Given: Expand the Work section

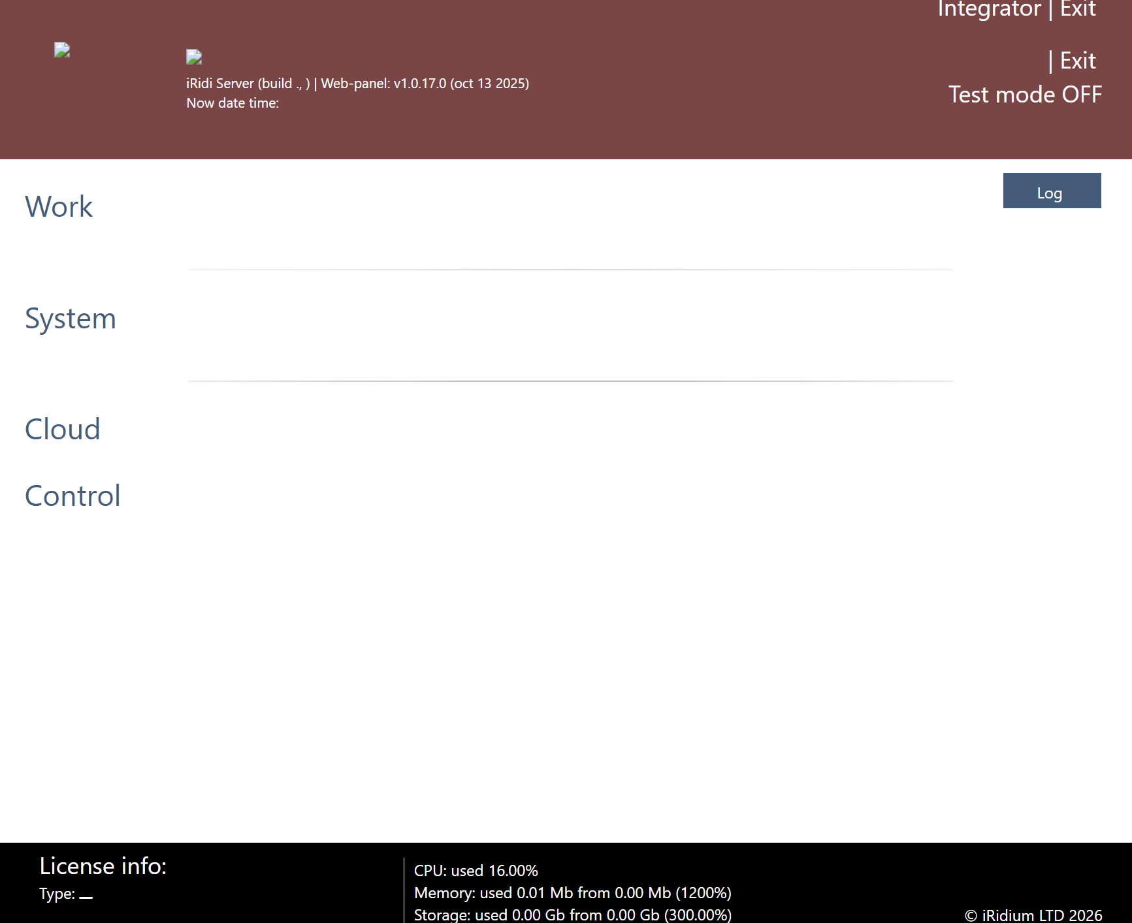Looking at the screenshot, I should 59,207.
